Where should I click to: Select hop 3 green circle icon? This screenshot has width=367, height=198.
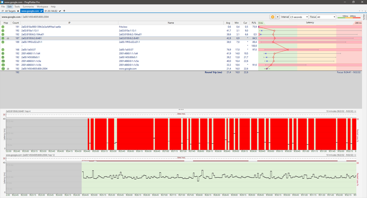point(3,34)
